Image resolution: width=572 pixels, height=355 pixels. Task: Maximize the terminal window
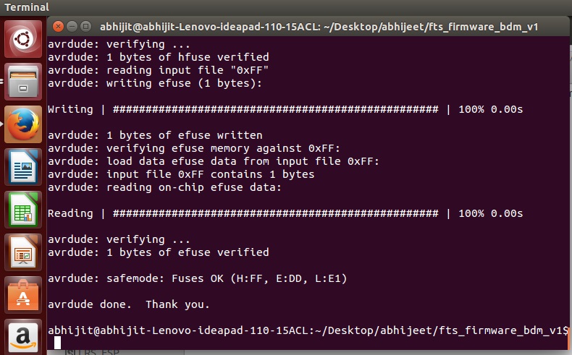click(85, 26)
